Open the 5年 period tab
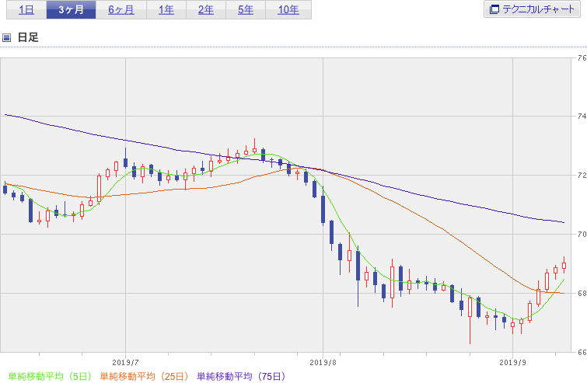The width and height of the screenshot is (587, 383). click(246, 9)
